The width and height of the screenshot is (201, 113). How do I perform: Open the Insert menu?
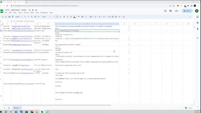20,13
